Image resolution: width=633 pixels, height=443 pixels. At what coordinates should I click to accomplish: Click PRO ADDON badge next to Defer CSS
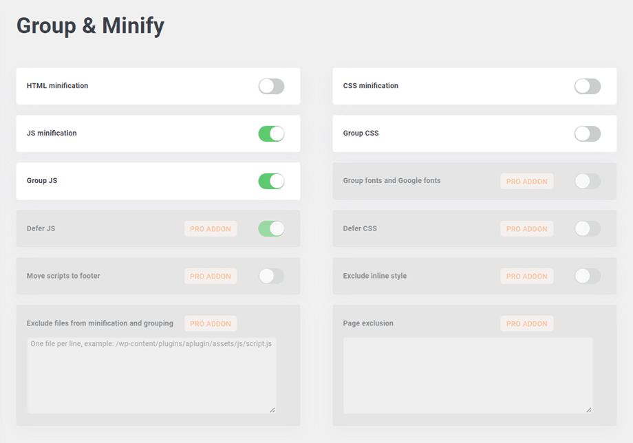pos(526,229)
